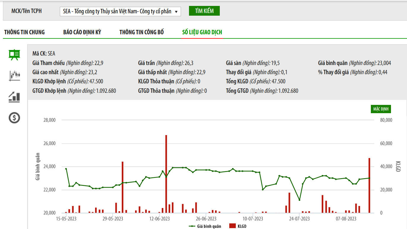The height and width of the screenshot is (229, 407).
Task: Click the tallest red volume bar
Action: (166, 174)
